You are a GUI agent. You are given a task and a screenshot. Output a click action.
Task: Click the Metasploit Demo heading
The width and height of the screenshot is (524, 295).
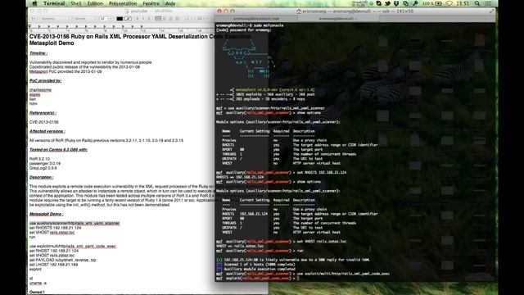[x=46, y=214]
